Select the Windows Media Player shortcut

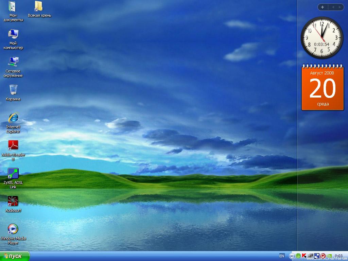[13, 234]
